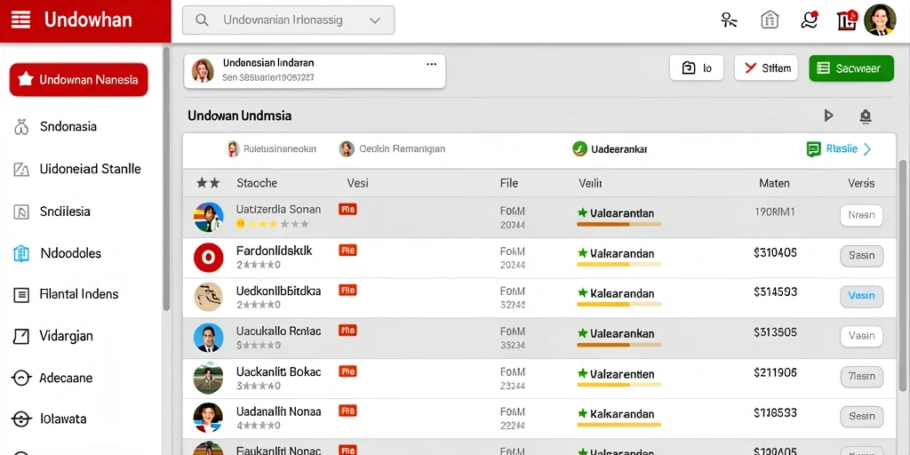910x455 pixels.
Task: Click the play triangle icon above table
Action: click(x=829, y=116)
